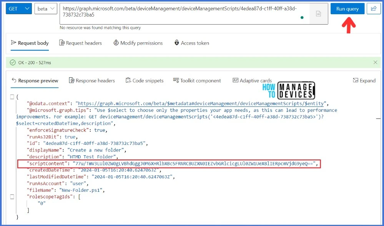The height and width of the screenshot is (226, 384).
Task: Click the Adaptive cards icon
Action: coord(235,80)
